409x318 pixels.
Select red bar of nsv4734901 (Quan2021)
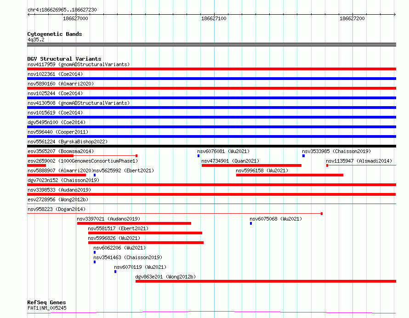[x=251, y=165]
